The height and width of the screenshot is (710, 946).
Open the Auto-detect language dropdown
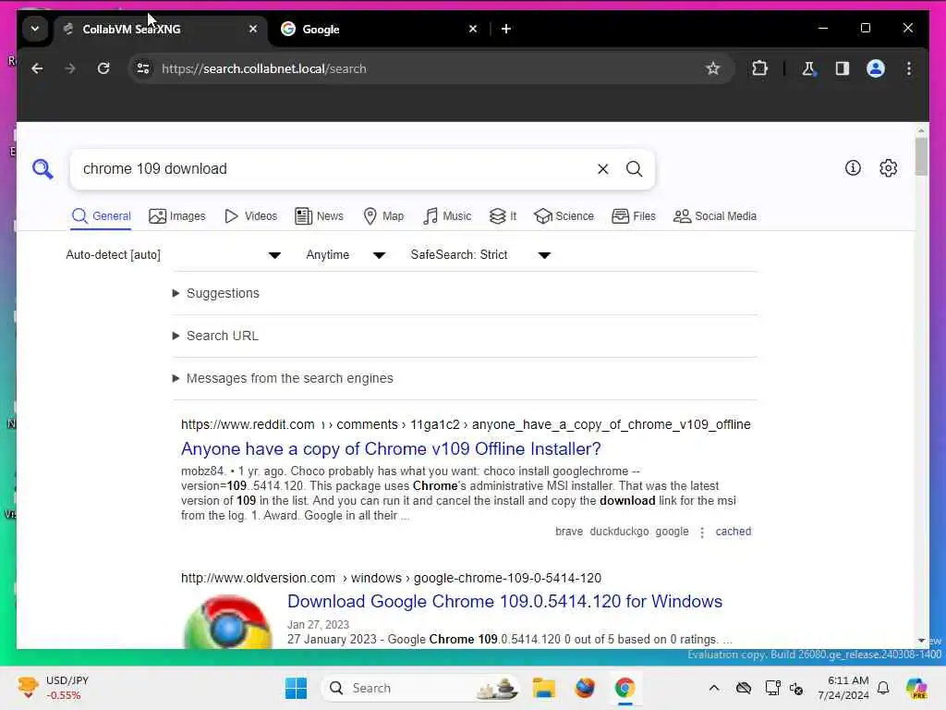(x=173, y=255)
